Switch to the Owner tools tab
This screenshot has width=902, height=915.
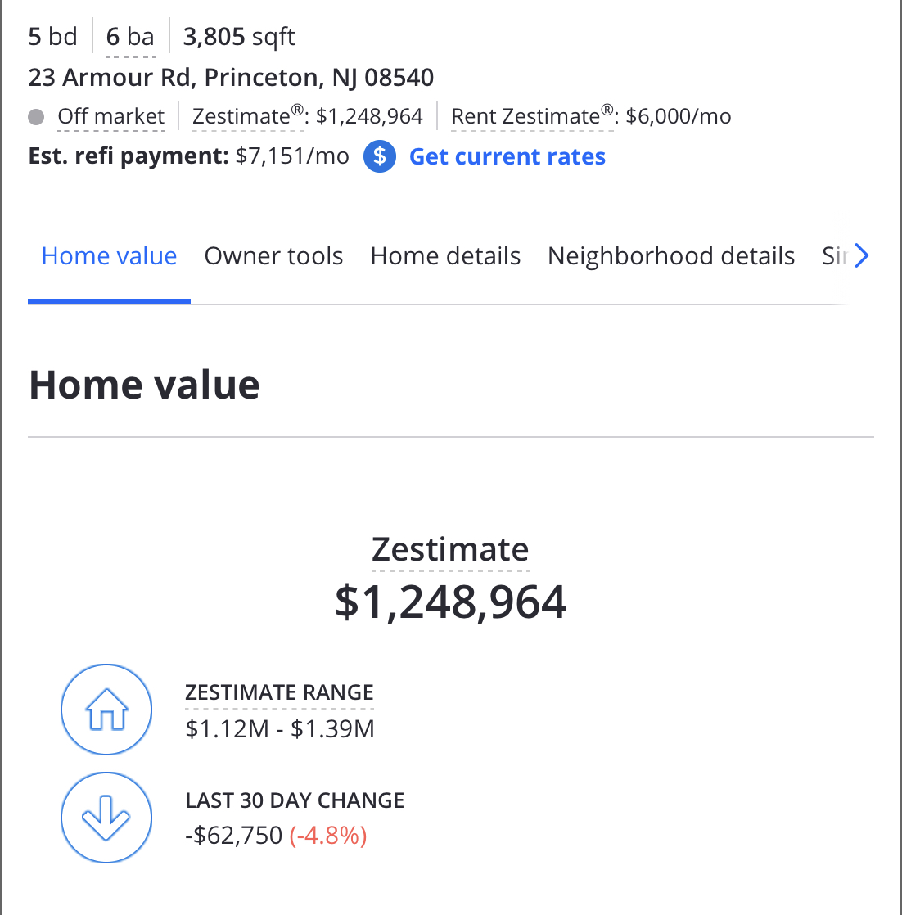pyautogui.click(x=273, y=256)
